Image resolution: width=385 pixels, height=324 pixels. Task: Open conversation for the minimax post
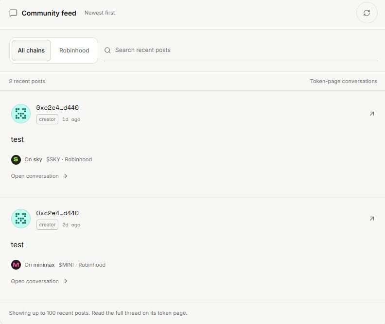[39, 281]
